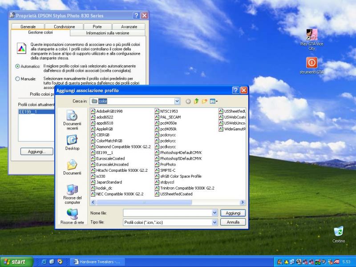This screenshot has width=356, height=267.
Task: Create a new folder icon in dialog
Action: [205, 101]
